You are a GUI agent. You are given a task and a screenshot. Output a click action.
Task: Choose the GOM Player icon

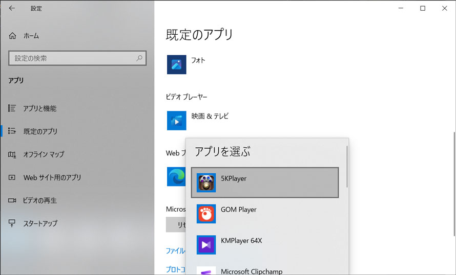pyautogui.click(x=206, y=214)
